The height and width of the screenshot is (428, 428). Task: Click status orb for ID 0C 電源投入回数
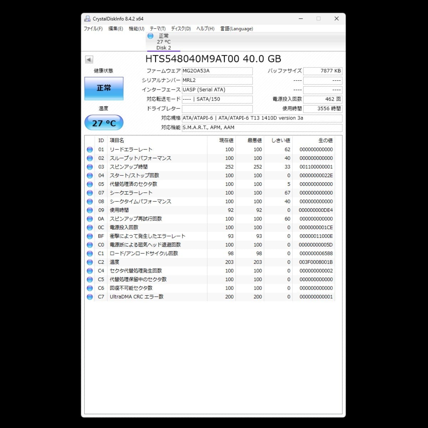[x=90, y=228]
